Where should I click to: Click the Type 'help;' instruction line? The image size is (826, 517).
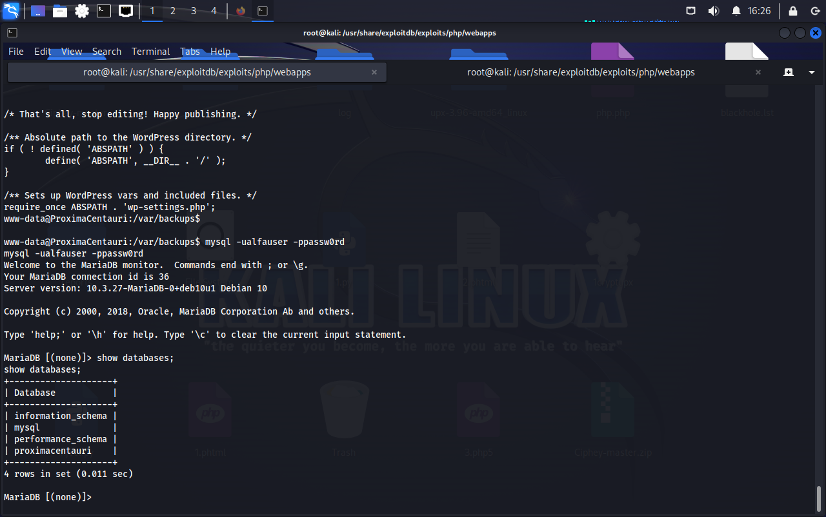pos(205,335)
